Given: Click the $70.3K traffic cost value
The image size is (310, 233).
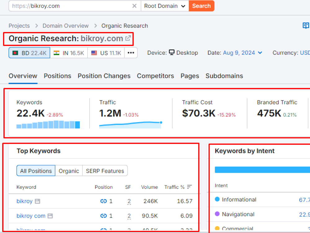Looking at the screenshot, I should pos(199,113).
